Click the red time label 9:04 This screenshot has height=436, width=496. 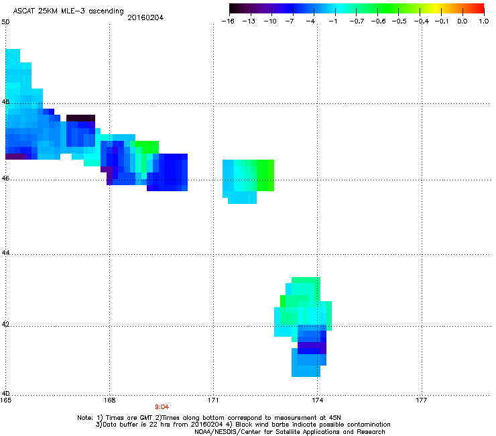pyautogui.click(x=162, y=407)
